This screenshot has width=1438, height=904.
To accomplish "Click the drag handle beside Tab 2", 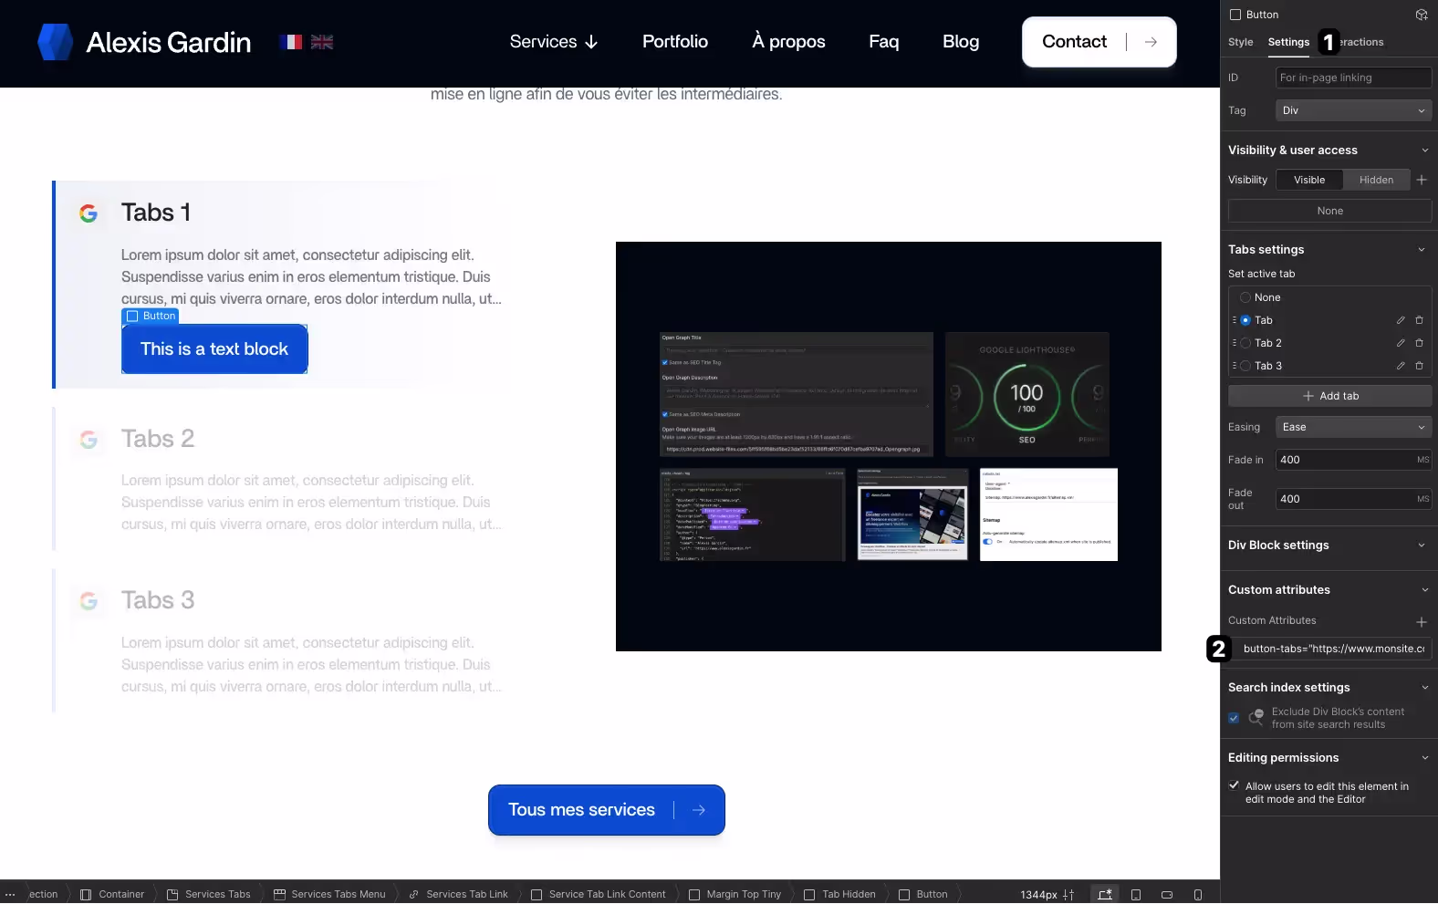I will (1235, 343).
